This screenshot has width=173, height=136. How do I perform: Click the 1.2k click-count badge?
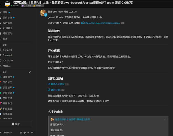pos(62,90)
